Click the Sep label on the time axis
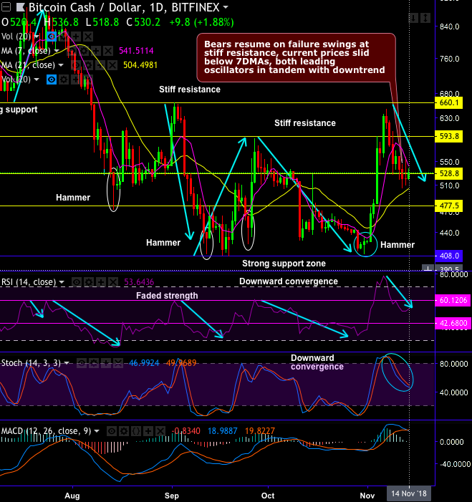Image resolution: width=472 pixels, height=502 pixels. (x=172, y=496)
